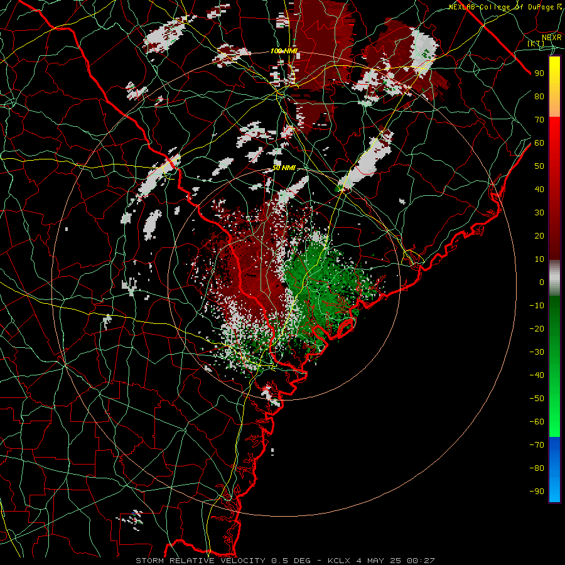The width and height of the screenshot is (565, 565).
Task: Click the 10 value on the velocity scale
Action: point(539,259)
